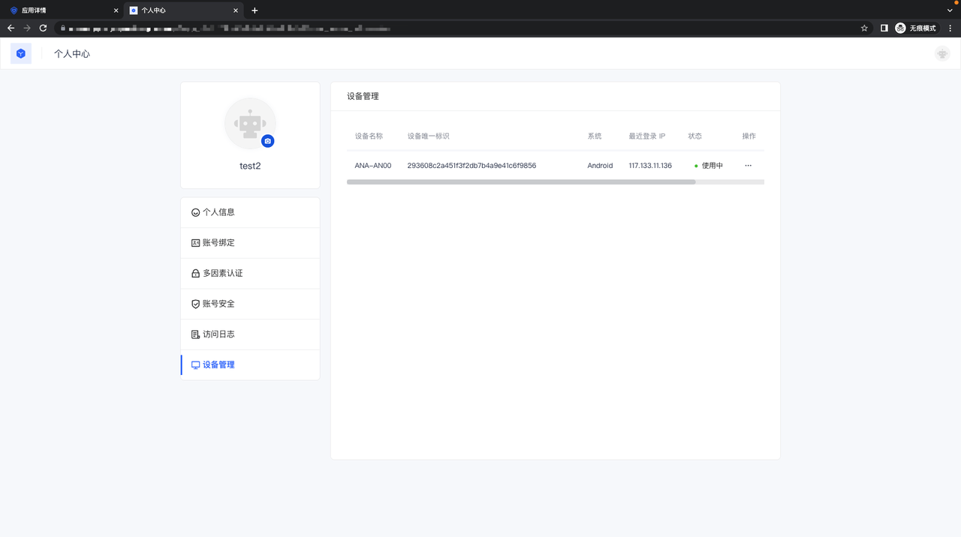Open the three-dot actions menu for ANA-AN00
Screen dimensions: 961x537
click(748, 166)
